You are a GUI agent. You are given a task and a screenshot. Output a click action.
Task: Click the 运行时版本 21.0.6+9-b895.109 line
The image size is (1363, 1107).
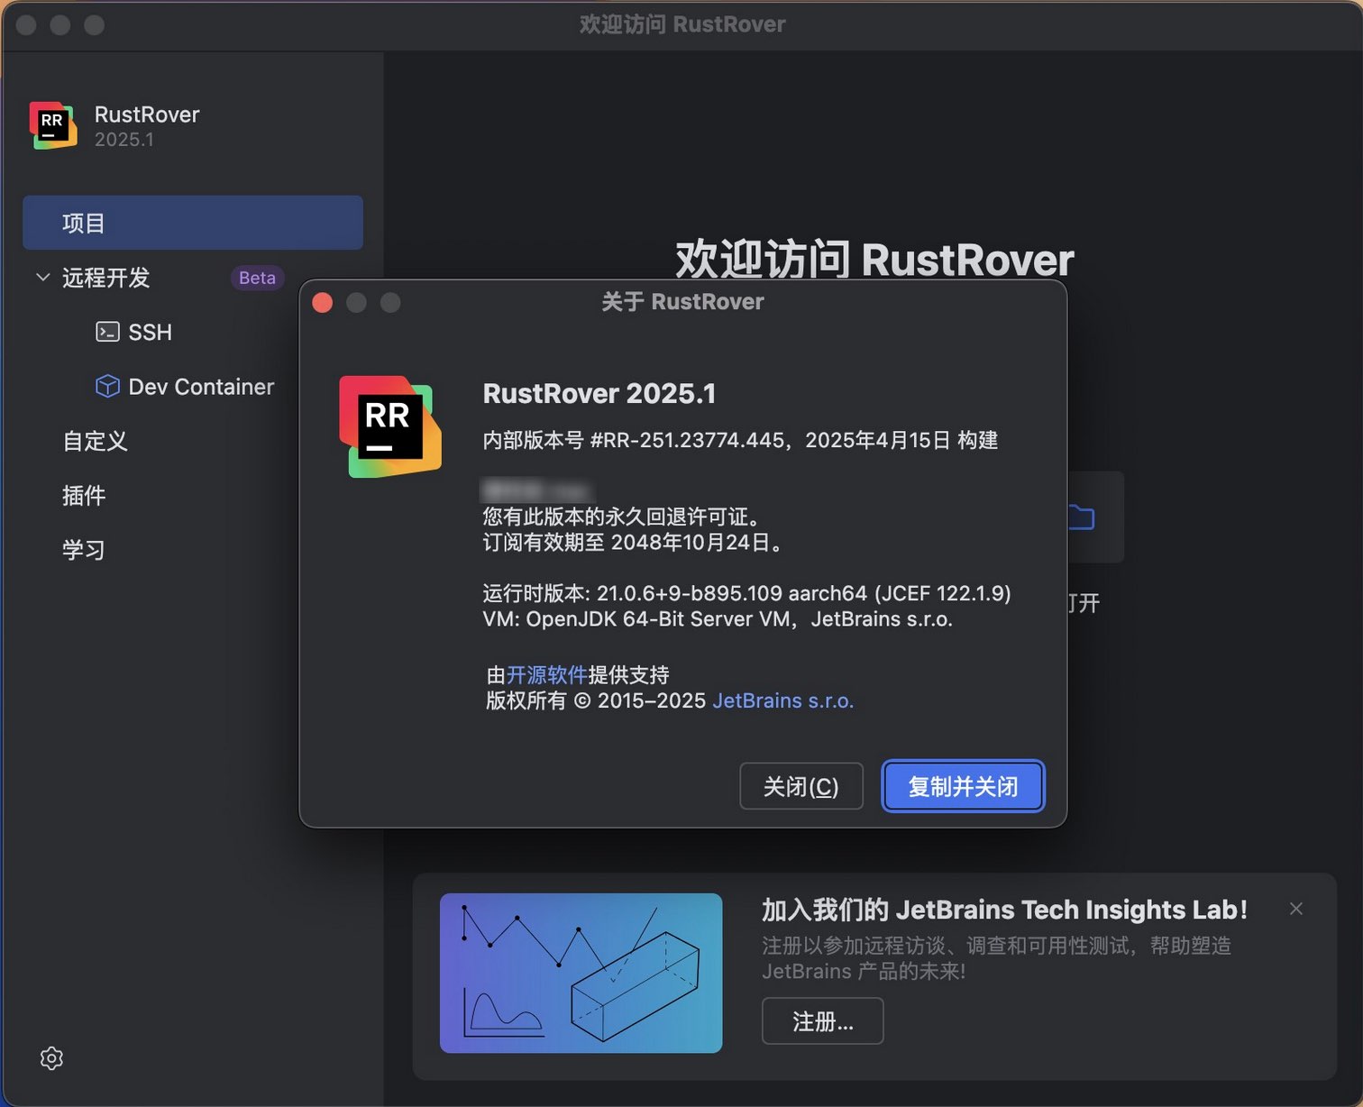click(746, 593)
